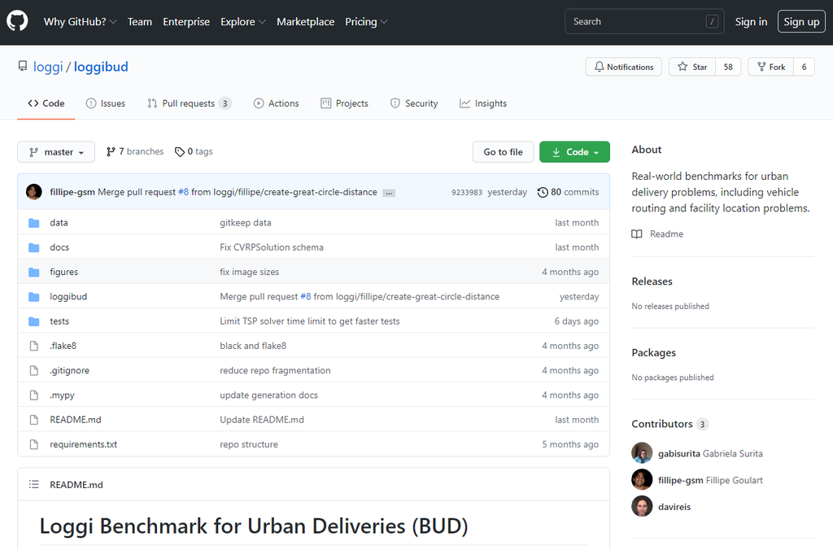The width and height of the screenshot is (833, 550).
Task: Open pull request #8 in commit header
Action: (183, 192)
